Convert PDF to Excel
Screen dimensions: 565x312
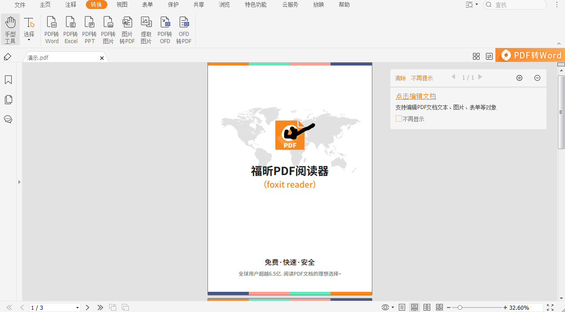pyautogui.click(x=71, y=30)
